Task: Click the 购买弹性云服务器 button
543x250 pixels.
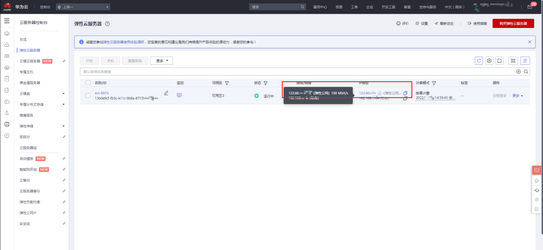Action: click(x=513, y=24)
